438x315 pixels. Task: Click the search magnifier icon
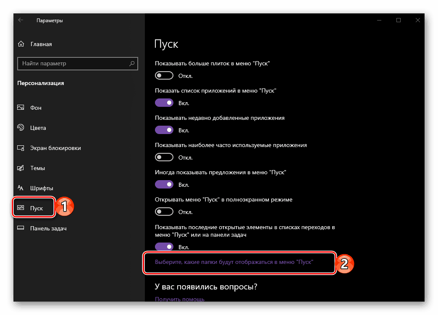tap(132, 64)
